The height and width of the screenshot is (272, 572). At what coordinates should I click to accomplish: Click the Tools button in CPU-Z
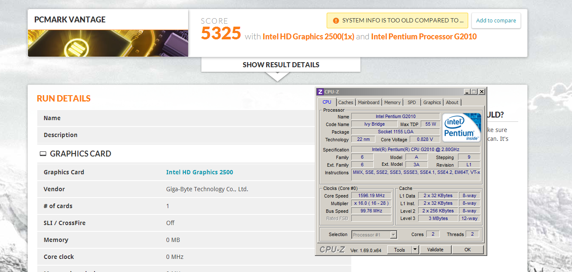coord(400,250)
